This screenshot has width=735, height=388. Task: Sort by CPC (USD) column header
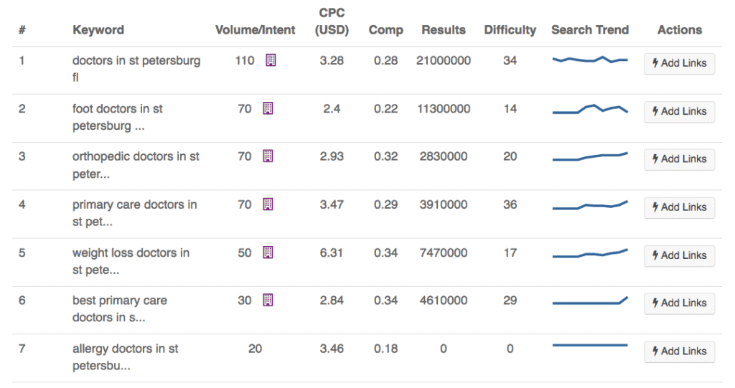pos(332,22)
